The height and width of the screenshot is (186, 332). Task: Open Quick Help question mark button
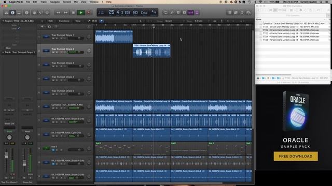pyautogui.click(x=26, y=12)
